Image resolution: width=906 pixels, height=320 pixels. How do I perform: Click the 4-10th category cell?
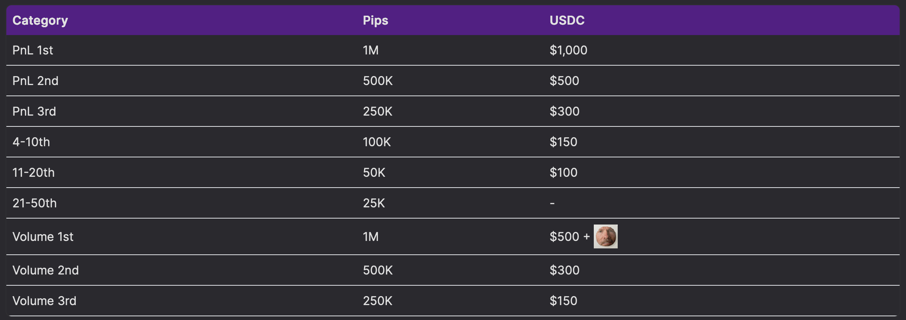[x=31, y=142]
